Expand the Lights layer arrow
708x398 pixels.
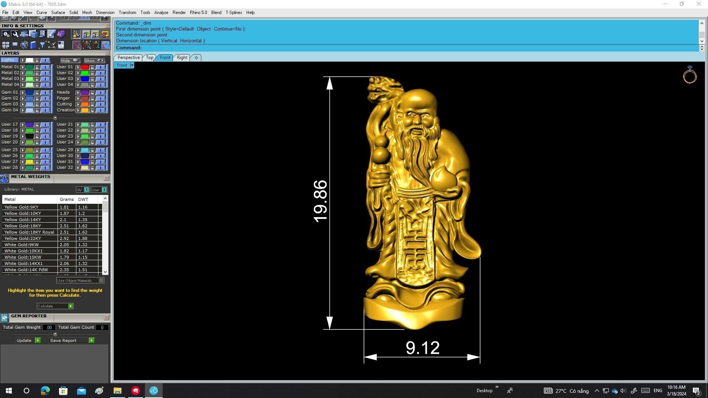tap(23, 60)
